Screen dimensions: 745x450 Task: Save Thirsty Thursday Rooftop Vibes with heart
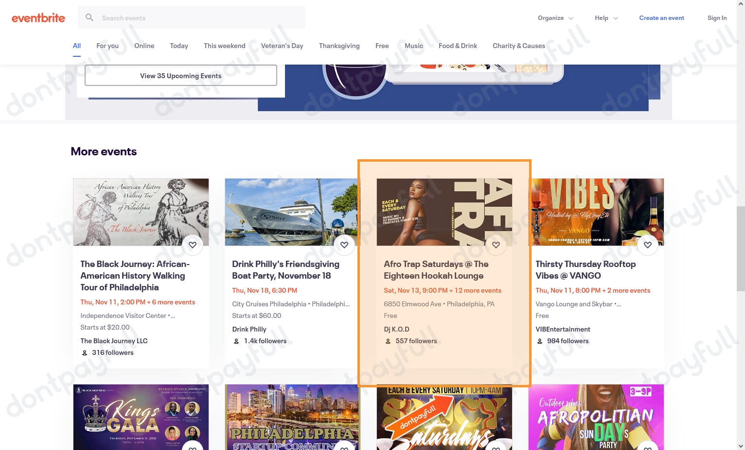click(x=648, y=245)
